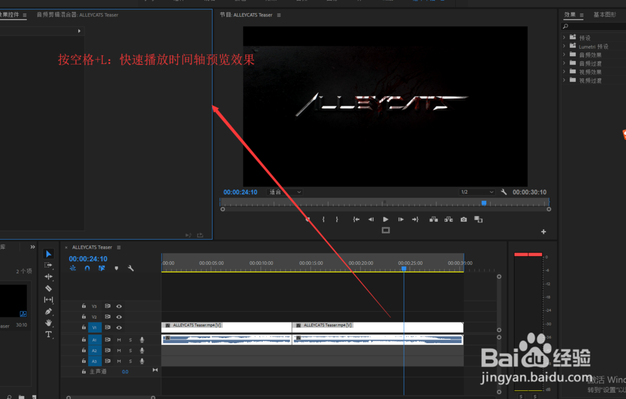Screen dimensions: 626x399
Task: Solo audio track A1
Action: [131, 340]
